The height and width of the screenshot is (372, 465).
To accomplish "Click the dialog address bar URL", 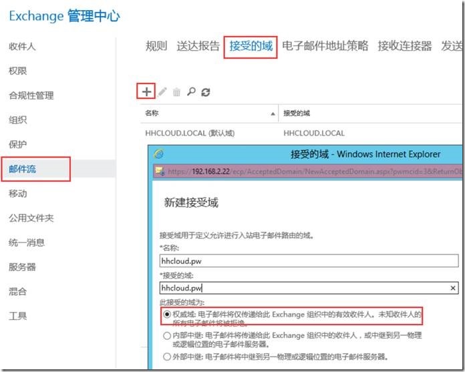I will click(315, 172).
